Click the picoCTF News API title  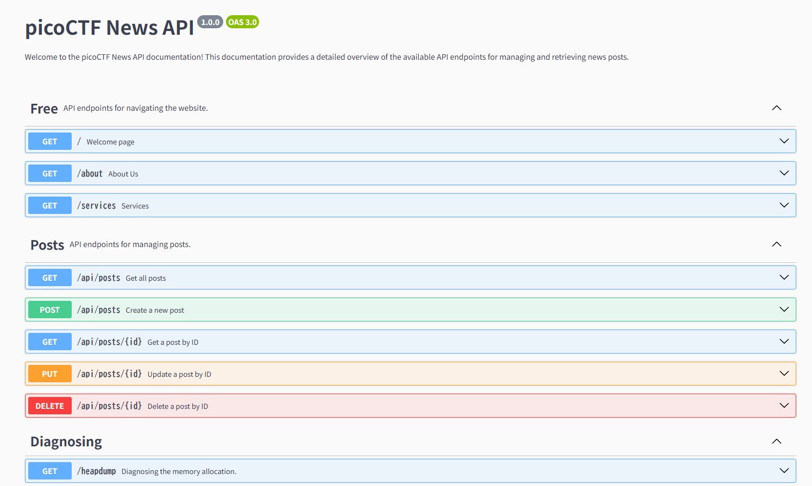tap(109, 28)
